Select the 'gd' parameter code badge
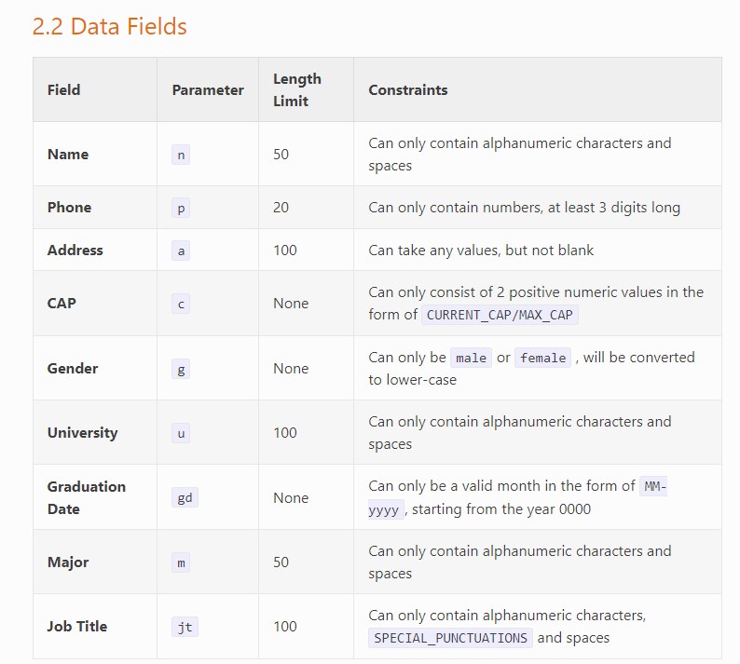Screen dimensions: 740x664 pos(185,497)
